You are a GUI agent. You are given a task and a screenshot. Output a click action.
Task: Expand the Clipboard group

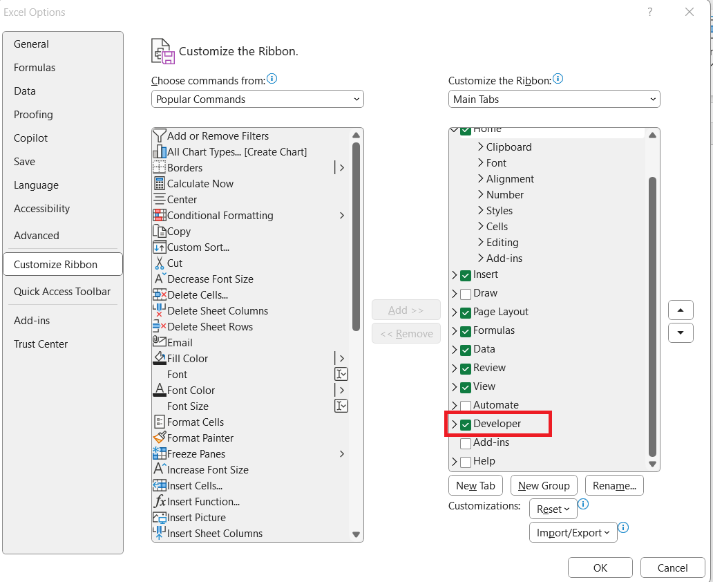click(x=481, y=147)
